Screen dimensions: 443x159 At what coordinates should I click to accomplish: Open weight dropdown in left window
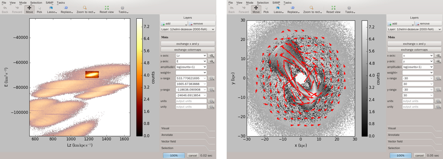point(191,73)
